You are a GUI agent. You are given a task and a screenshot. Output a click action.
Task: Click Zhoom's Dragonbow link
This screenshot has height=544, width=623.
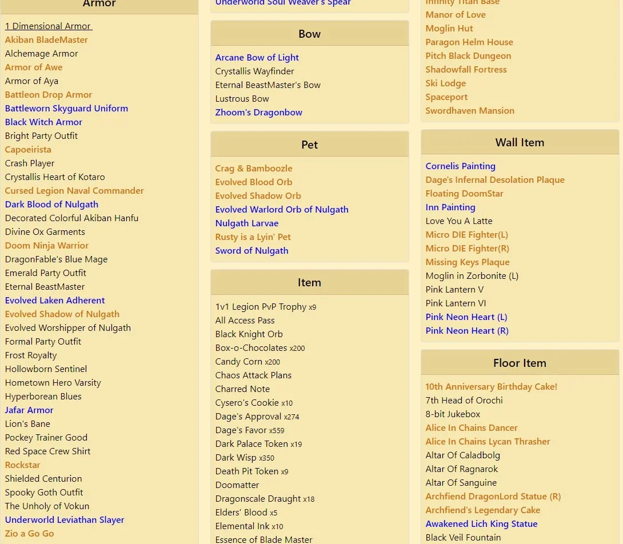[x=259, y=113]
